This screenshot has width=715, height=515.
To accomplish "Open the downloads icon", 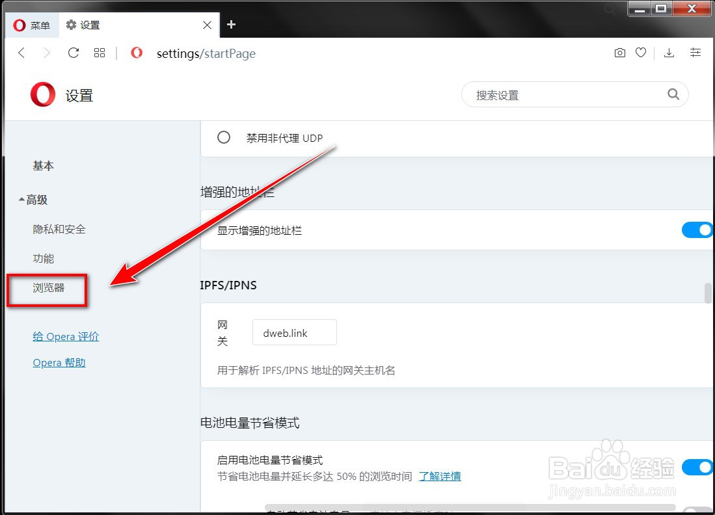I will [x=669, y=53].
